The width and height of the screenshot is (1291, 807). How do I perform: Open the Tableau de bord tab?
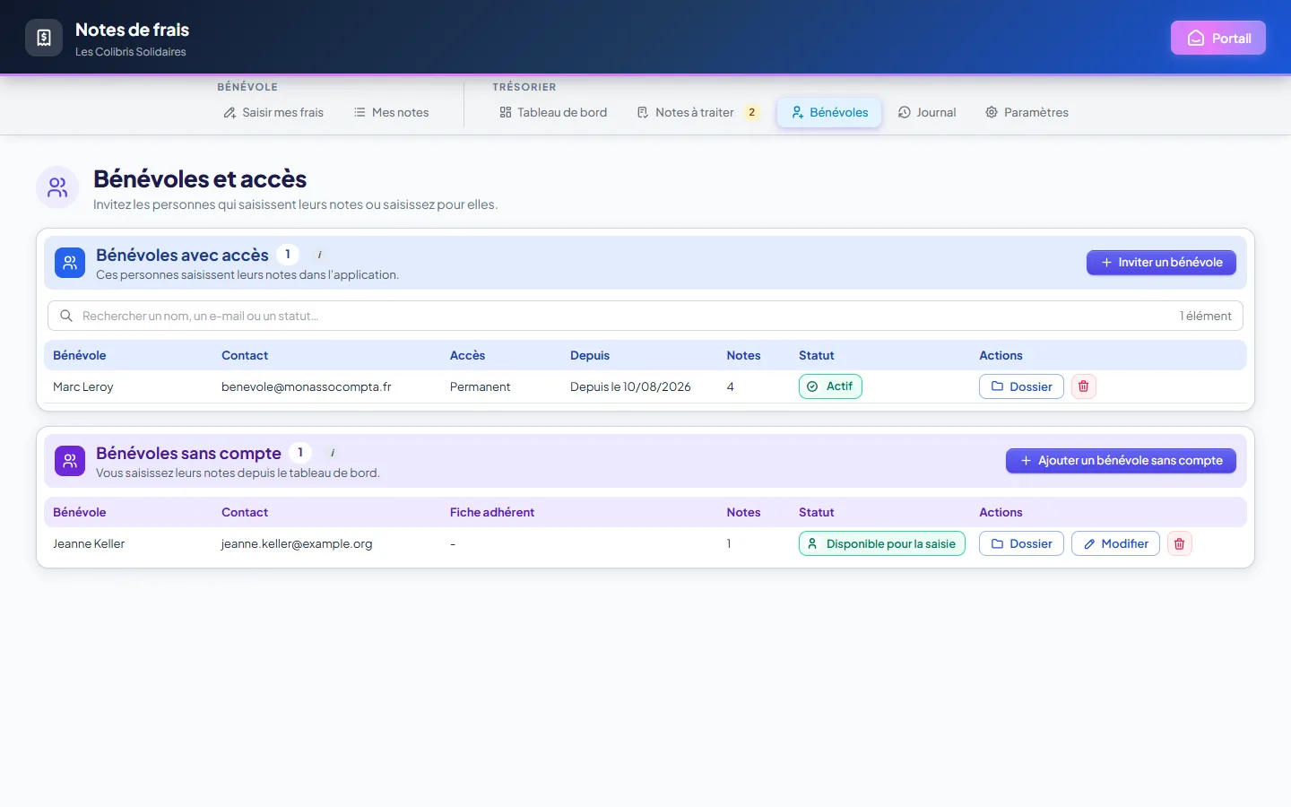click(553, 112)
